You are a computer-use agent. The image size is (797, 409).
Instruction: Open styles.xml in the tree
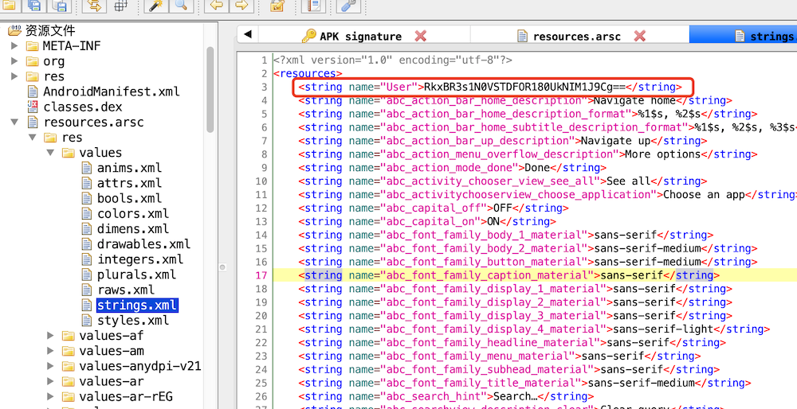point(133,320)
